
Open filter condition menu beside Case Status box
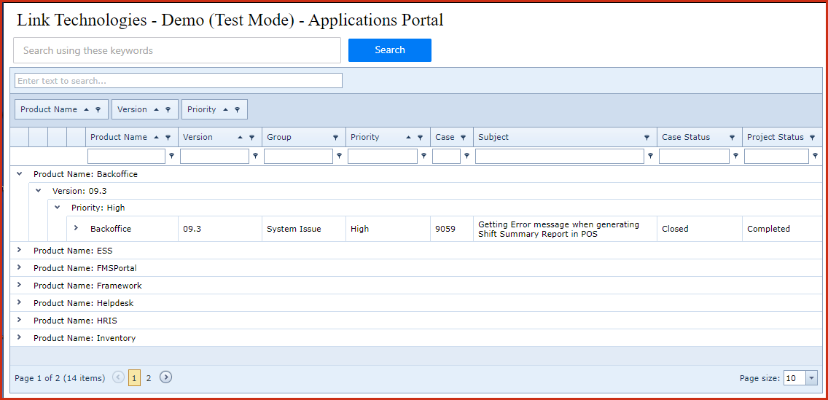pos(735,156)
